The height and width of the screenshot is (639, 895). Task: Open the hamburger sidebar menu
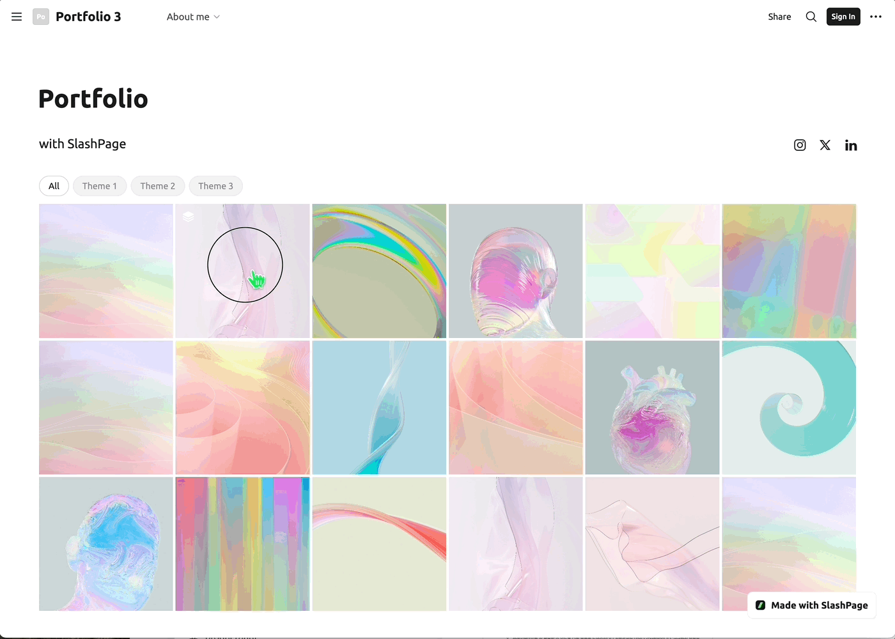(x=17, y=17)
